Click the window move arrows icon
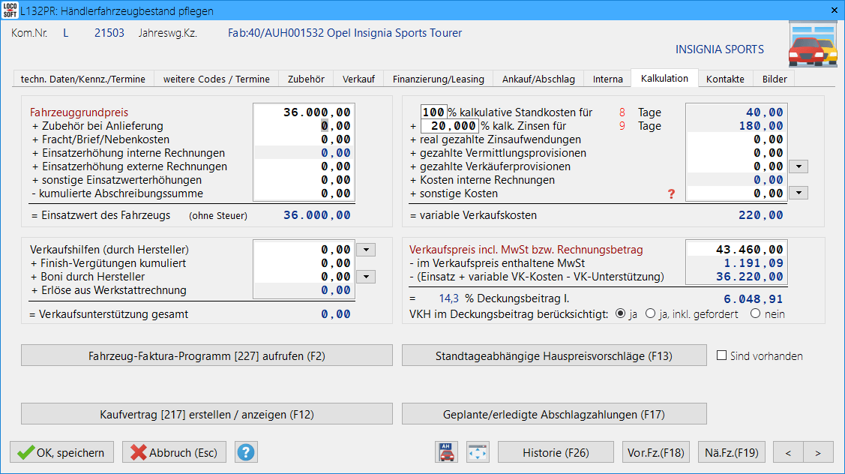845x474 pixels. 478,452
